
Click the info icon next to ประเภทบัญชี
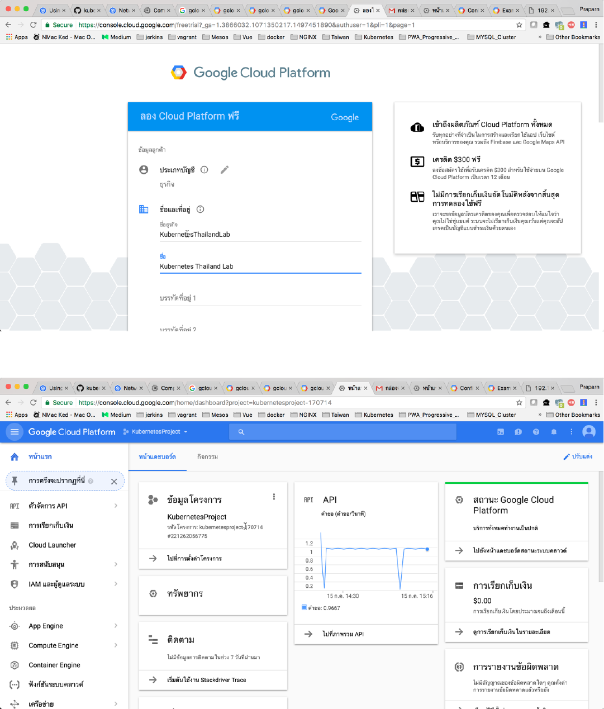pos(204,170)
